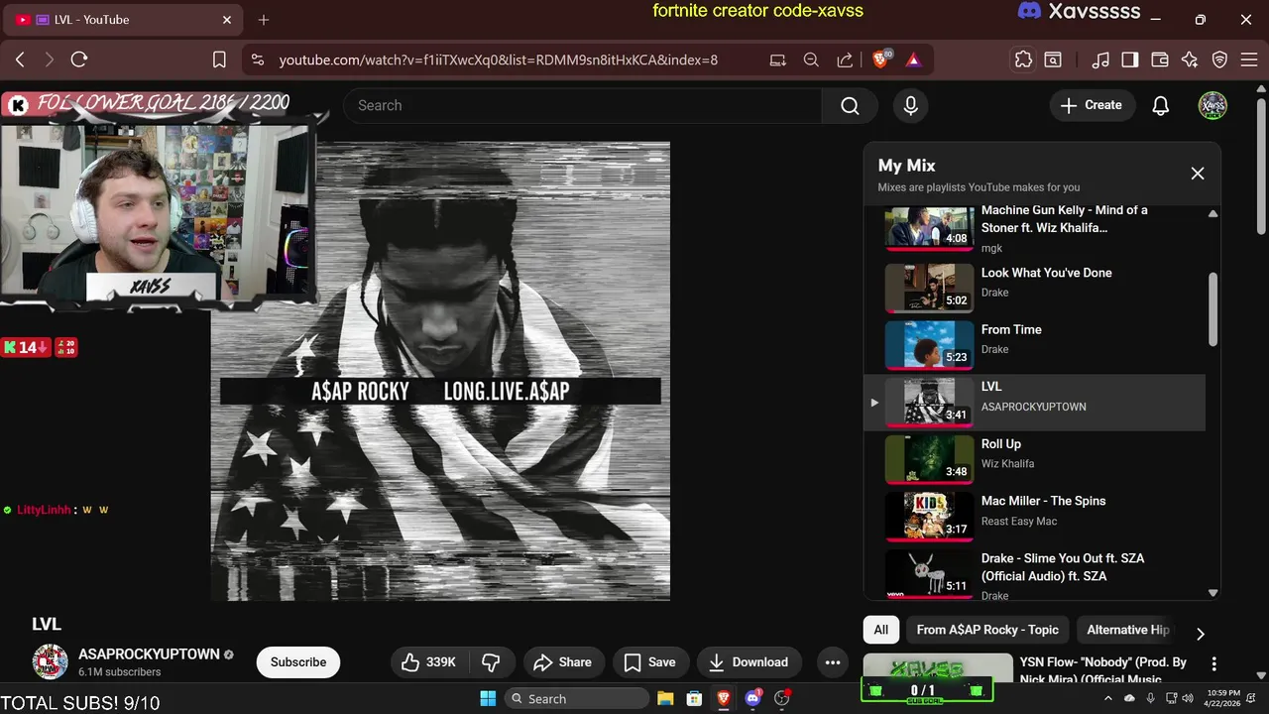
Task: Select From A$AP Rocky - Topic chip
Action: tap(987, 630)
